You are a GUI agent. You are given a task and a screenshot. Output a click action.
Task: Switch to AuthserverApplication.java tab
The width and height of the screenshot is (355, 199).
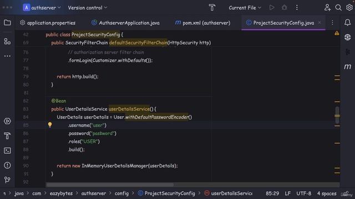click(125, 23)
